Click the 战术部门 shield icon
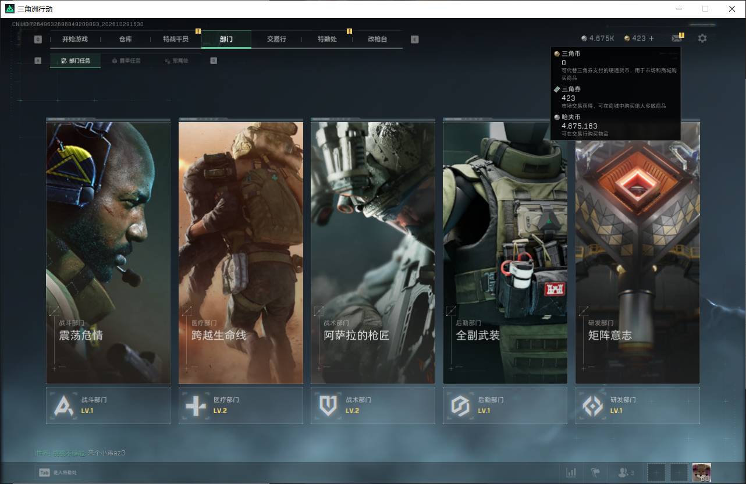 tap(328, 405)
